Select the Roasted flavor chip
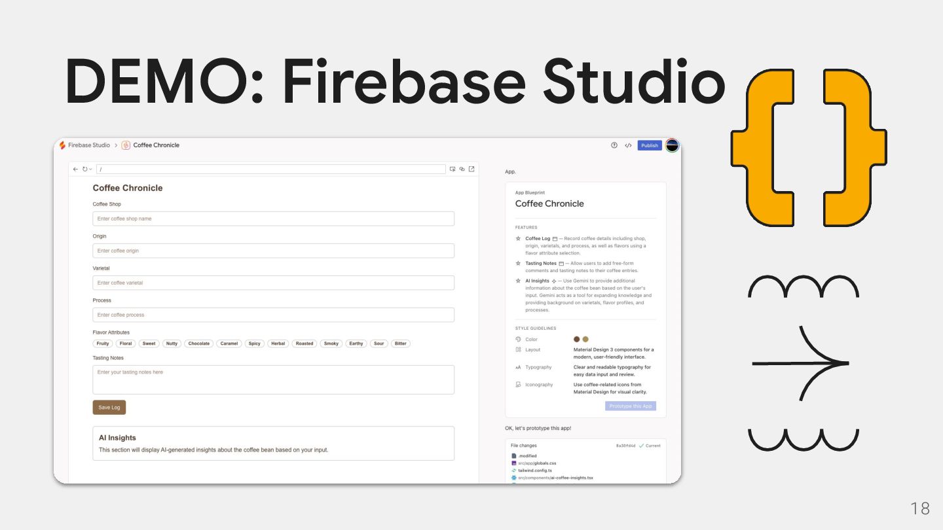The height and width of the screenshot is (530, 943). 305,344
